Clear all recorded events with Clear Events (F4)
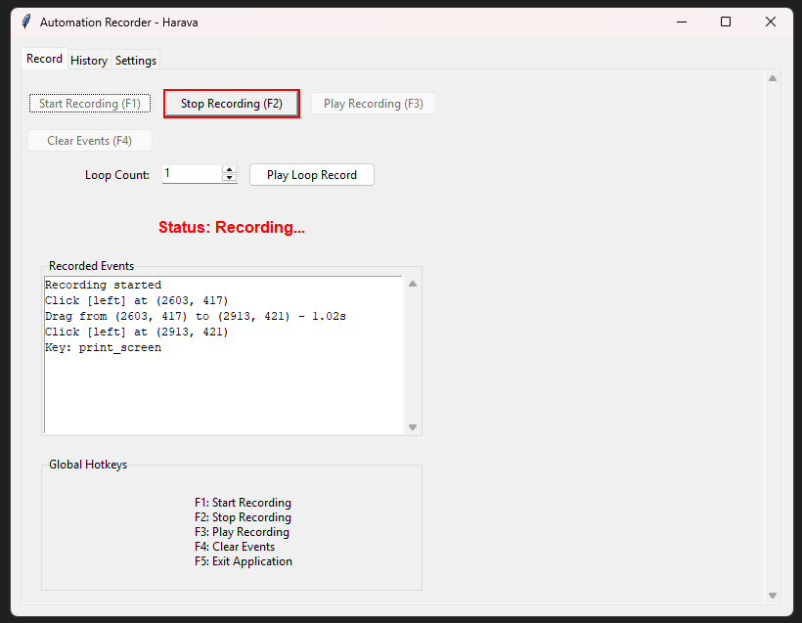 coord(89,140)
